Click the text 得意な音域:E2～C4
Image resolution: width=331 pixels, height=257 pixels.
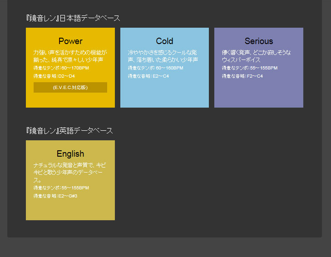click(148, 76)
